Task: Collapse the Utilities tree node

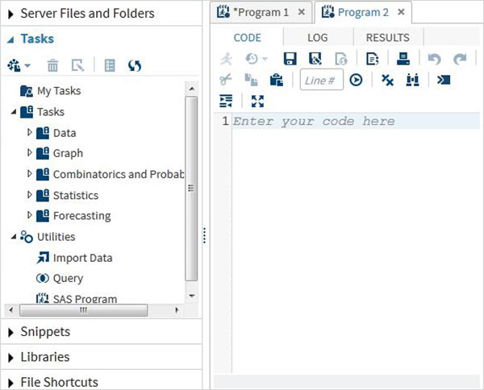Action: pyautogui.click(x=14, y=237)
